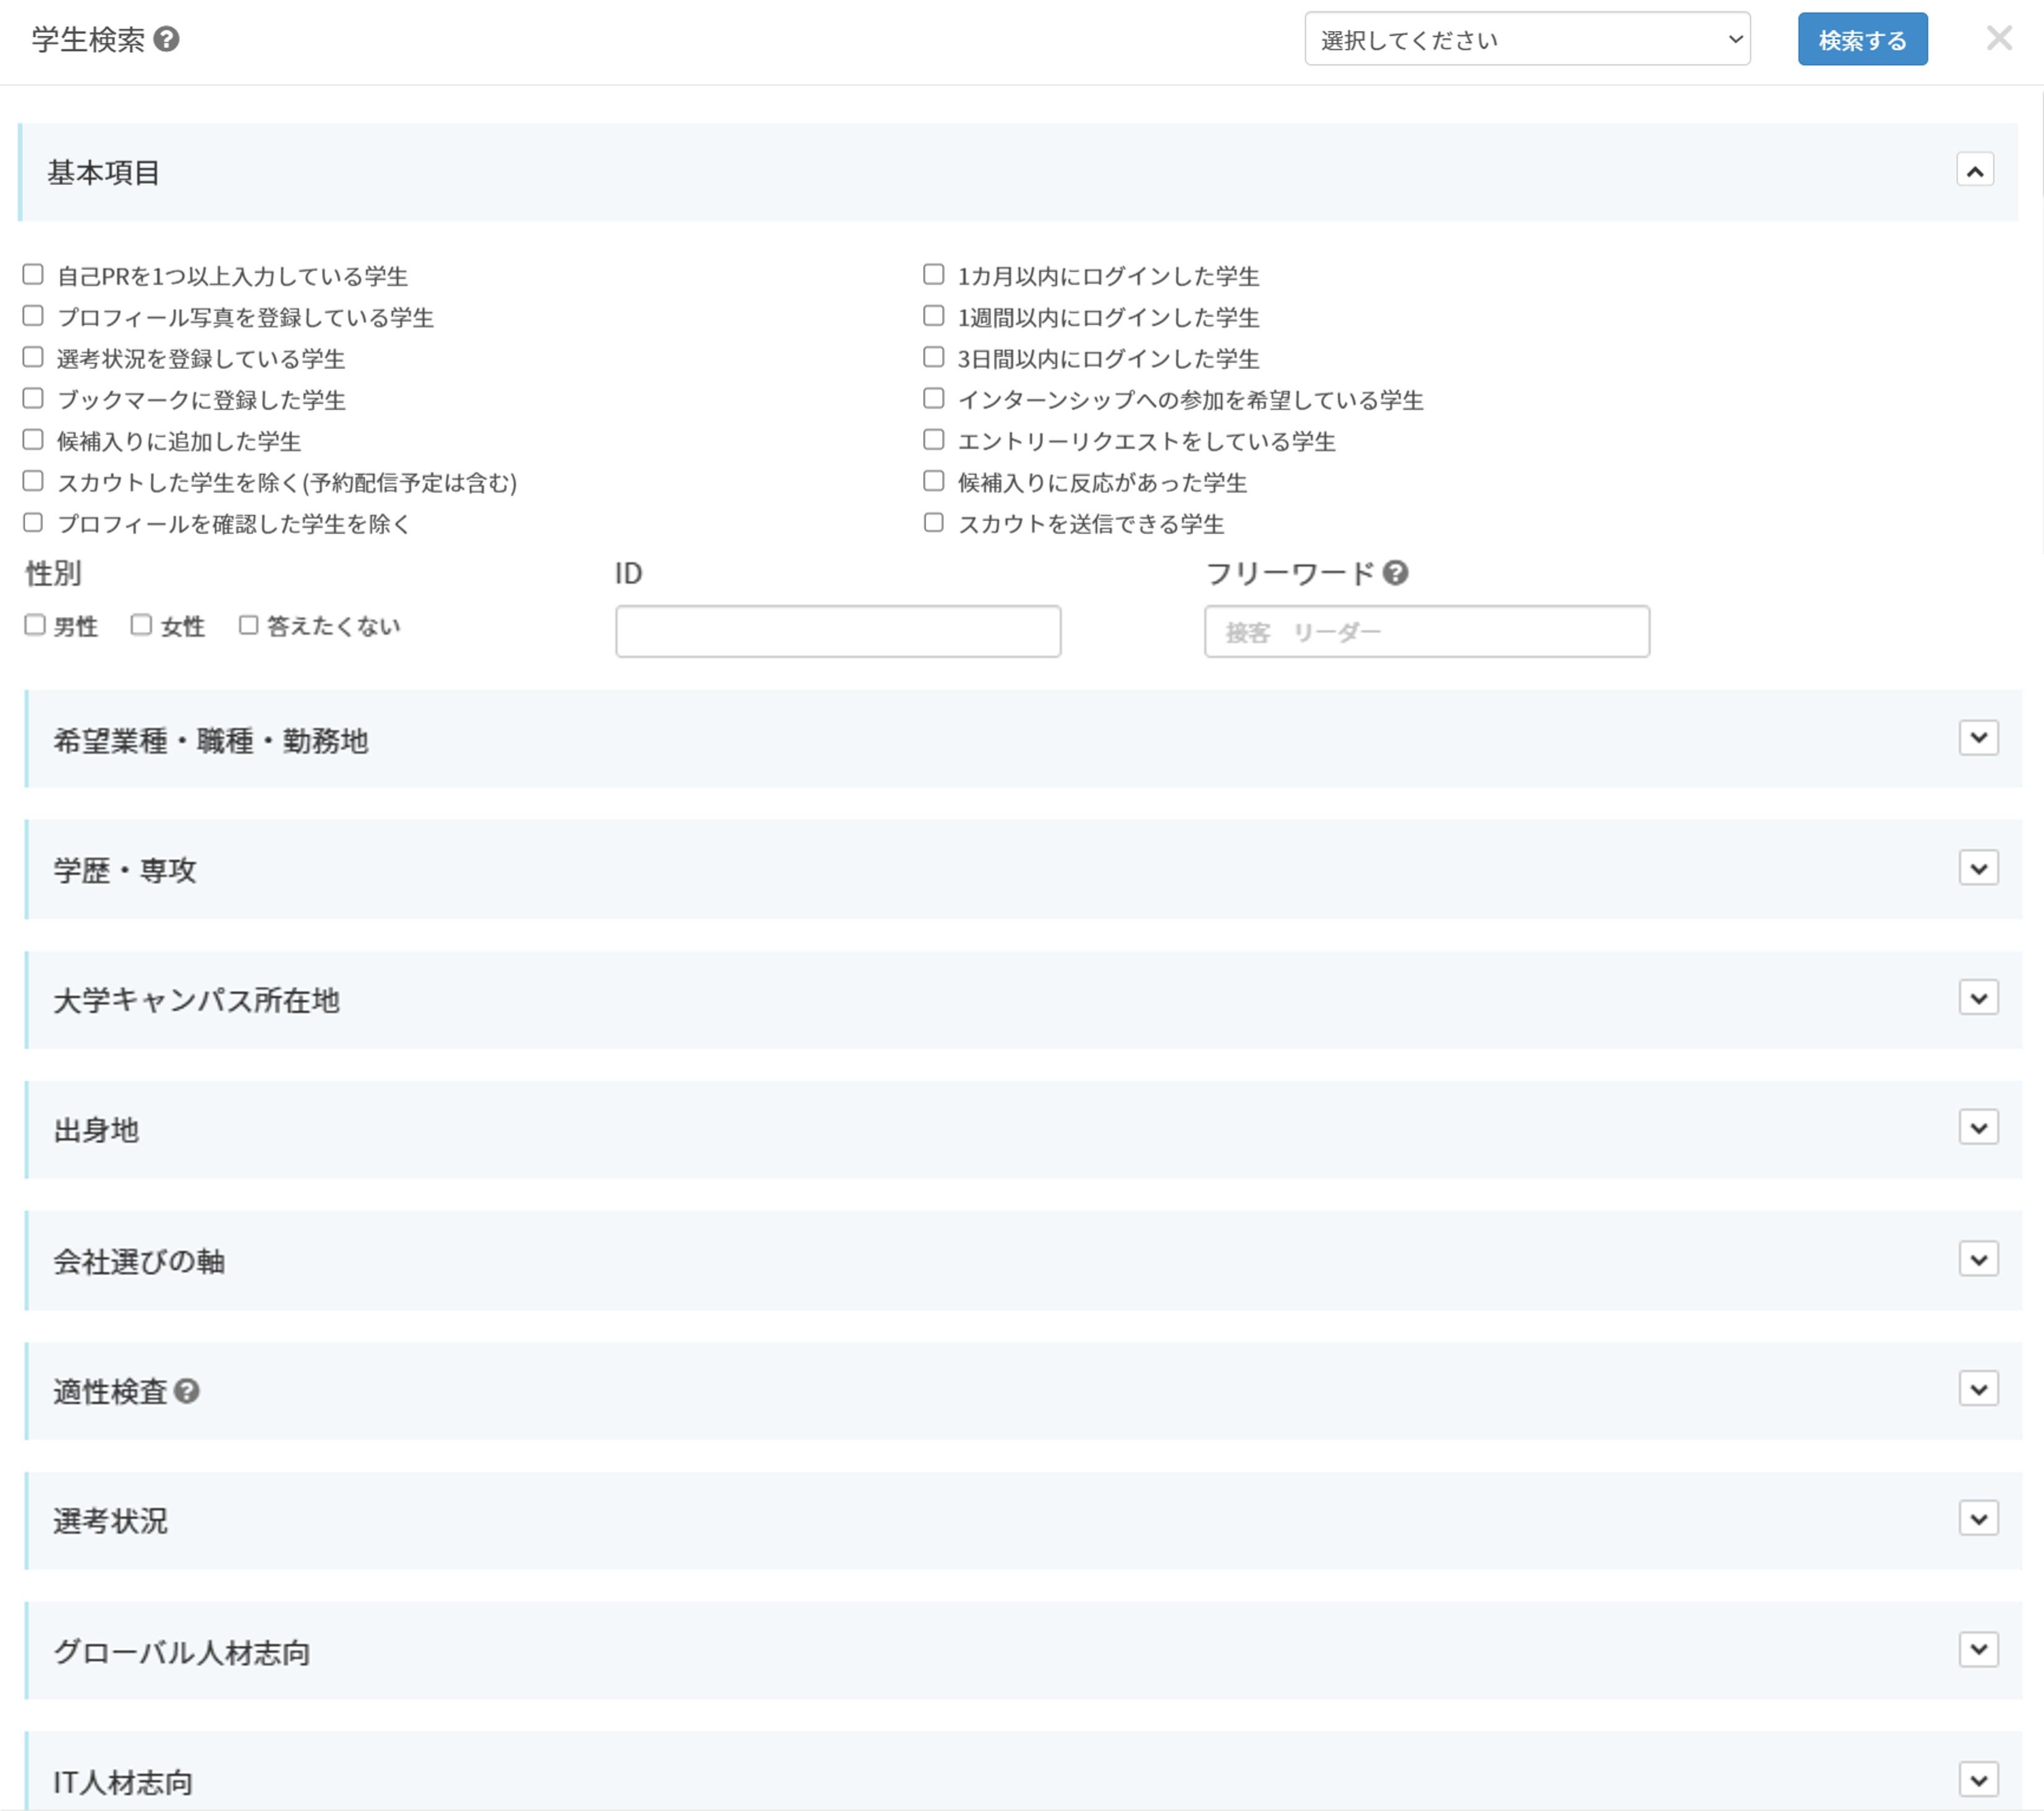Click the 検索する button
Screen dimensions: 2044x1811
pyautogui.click(x=1862, y=39)
